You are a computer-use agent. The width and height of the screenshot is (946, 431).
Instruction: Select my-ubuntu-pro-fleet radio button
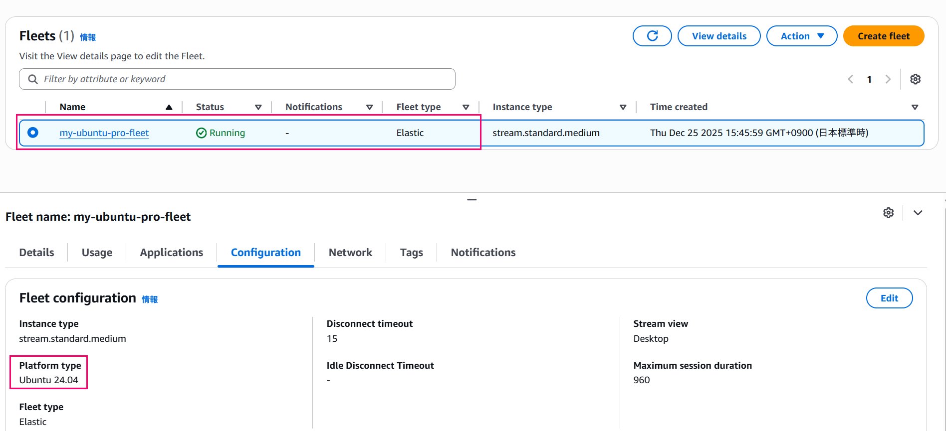33,133
